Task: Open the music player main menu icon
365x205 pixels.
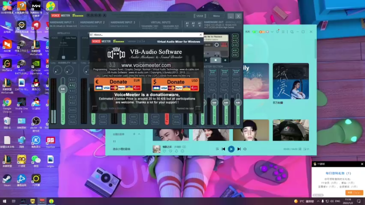Action: click(283, 31)
